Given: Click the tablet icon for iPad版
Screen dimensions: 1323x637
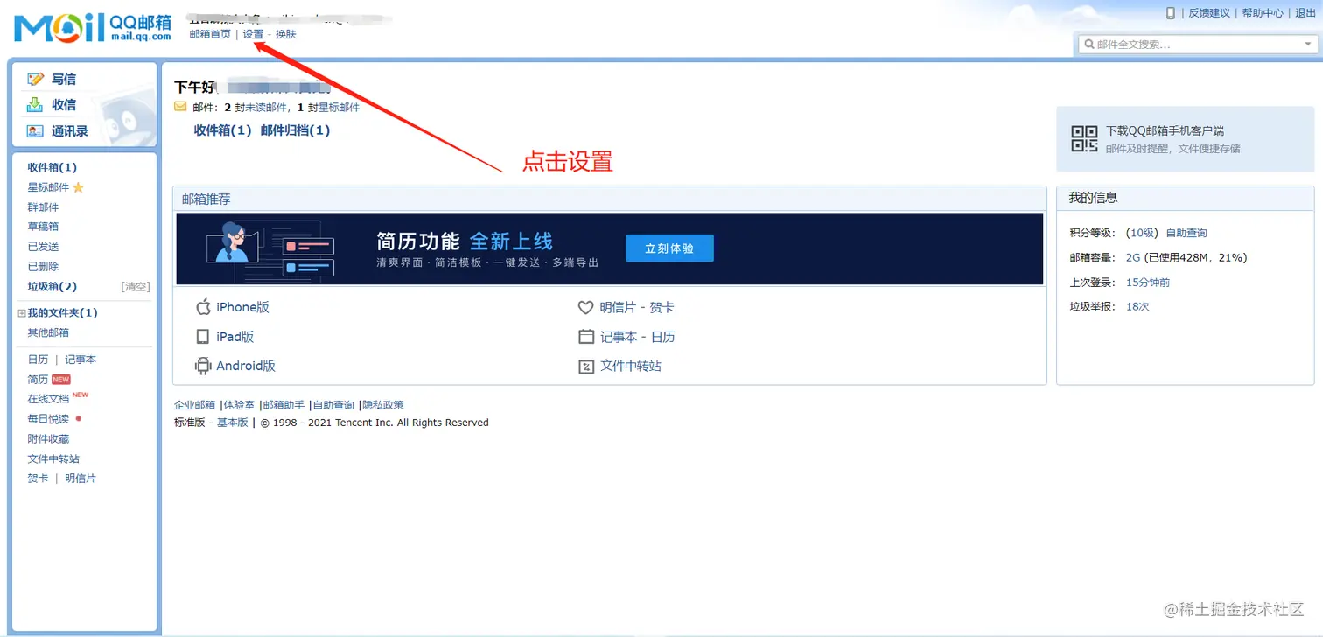Looking at the screenshot, I should [203, 337].
